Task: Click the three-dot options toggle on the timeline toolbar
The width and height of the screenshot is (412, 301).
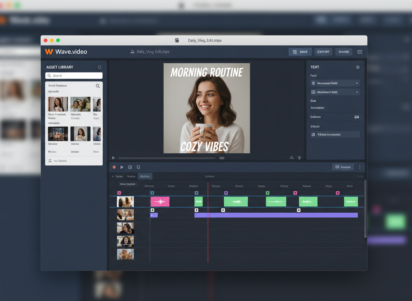Action: 360,167
